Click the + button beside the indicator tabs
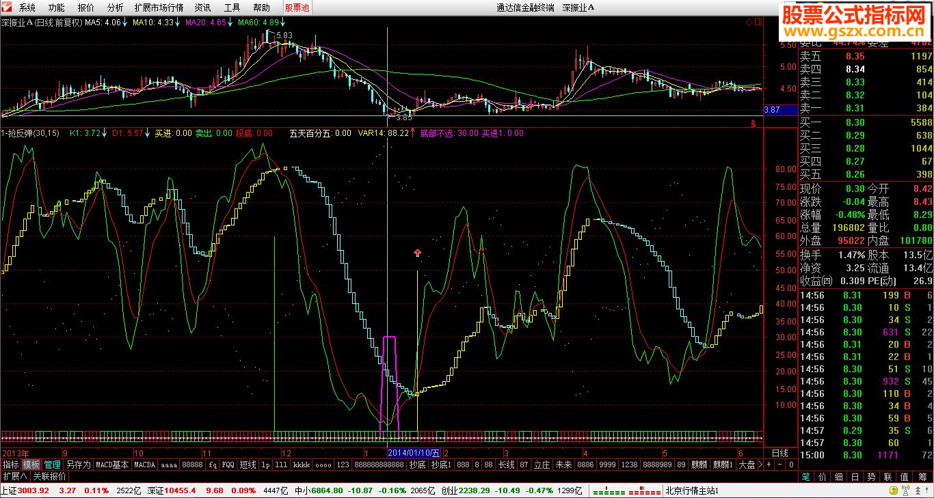934x498 pixels. (x=769, y=465)
